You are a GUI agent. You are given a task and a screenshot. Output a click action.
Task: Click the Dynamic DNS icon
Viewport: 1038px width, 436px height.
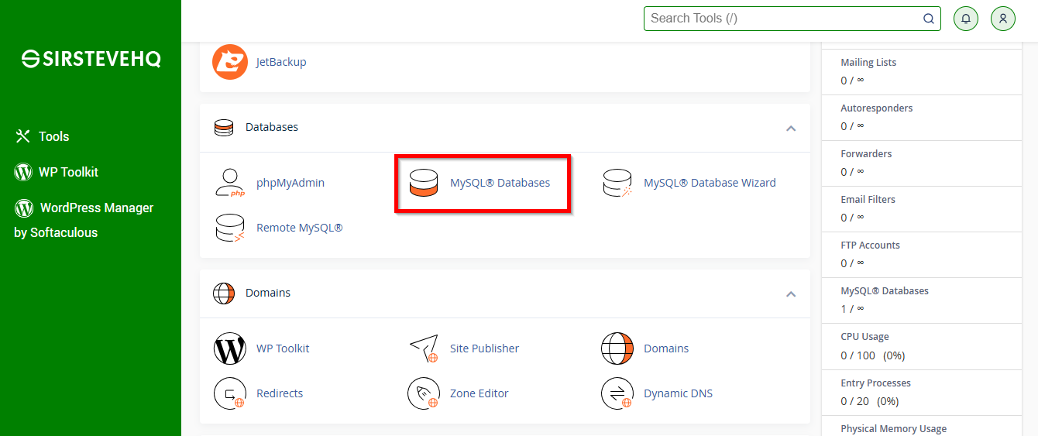(617, 393)
